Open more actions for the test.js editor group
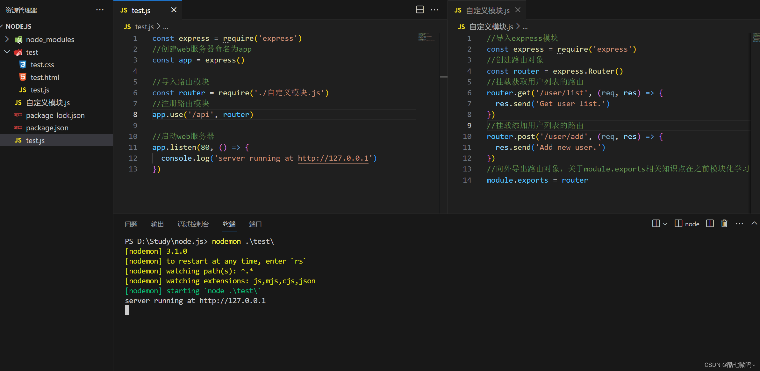The image size is (760, 371). (434, 10)
